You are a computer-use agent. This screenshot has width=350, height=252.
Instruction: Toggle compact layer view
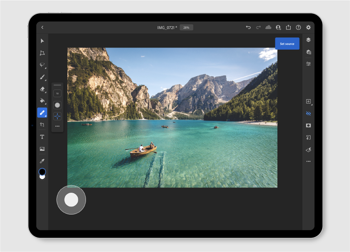(x=308, y=40)
